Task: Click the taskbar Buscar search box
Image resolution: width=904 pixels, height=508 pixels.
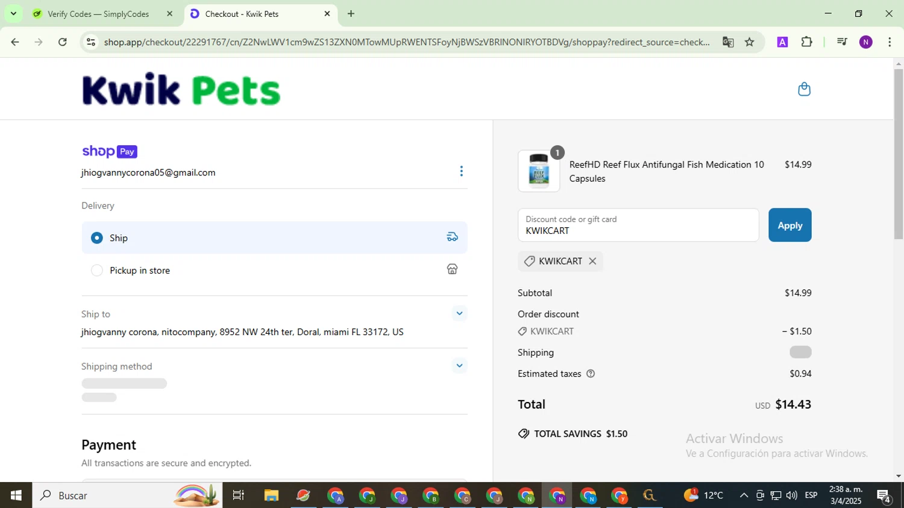Action: point(127,495)
